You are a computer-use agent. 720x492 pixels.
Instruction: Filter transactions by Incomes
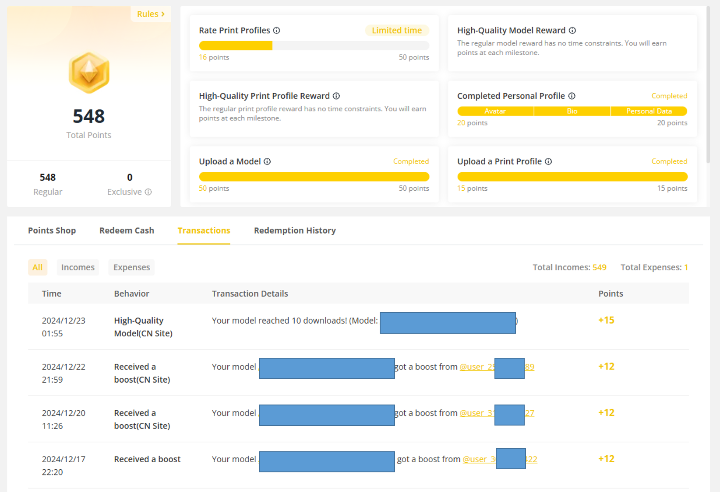pos(78,267)
